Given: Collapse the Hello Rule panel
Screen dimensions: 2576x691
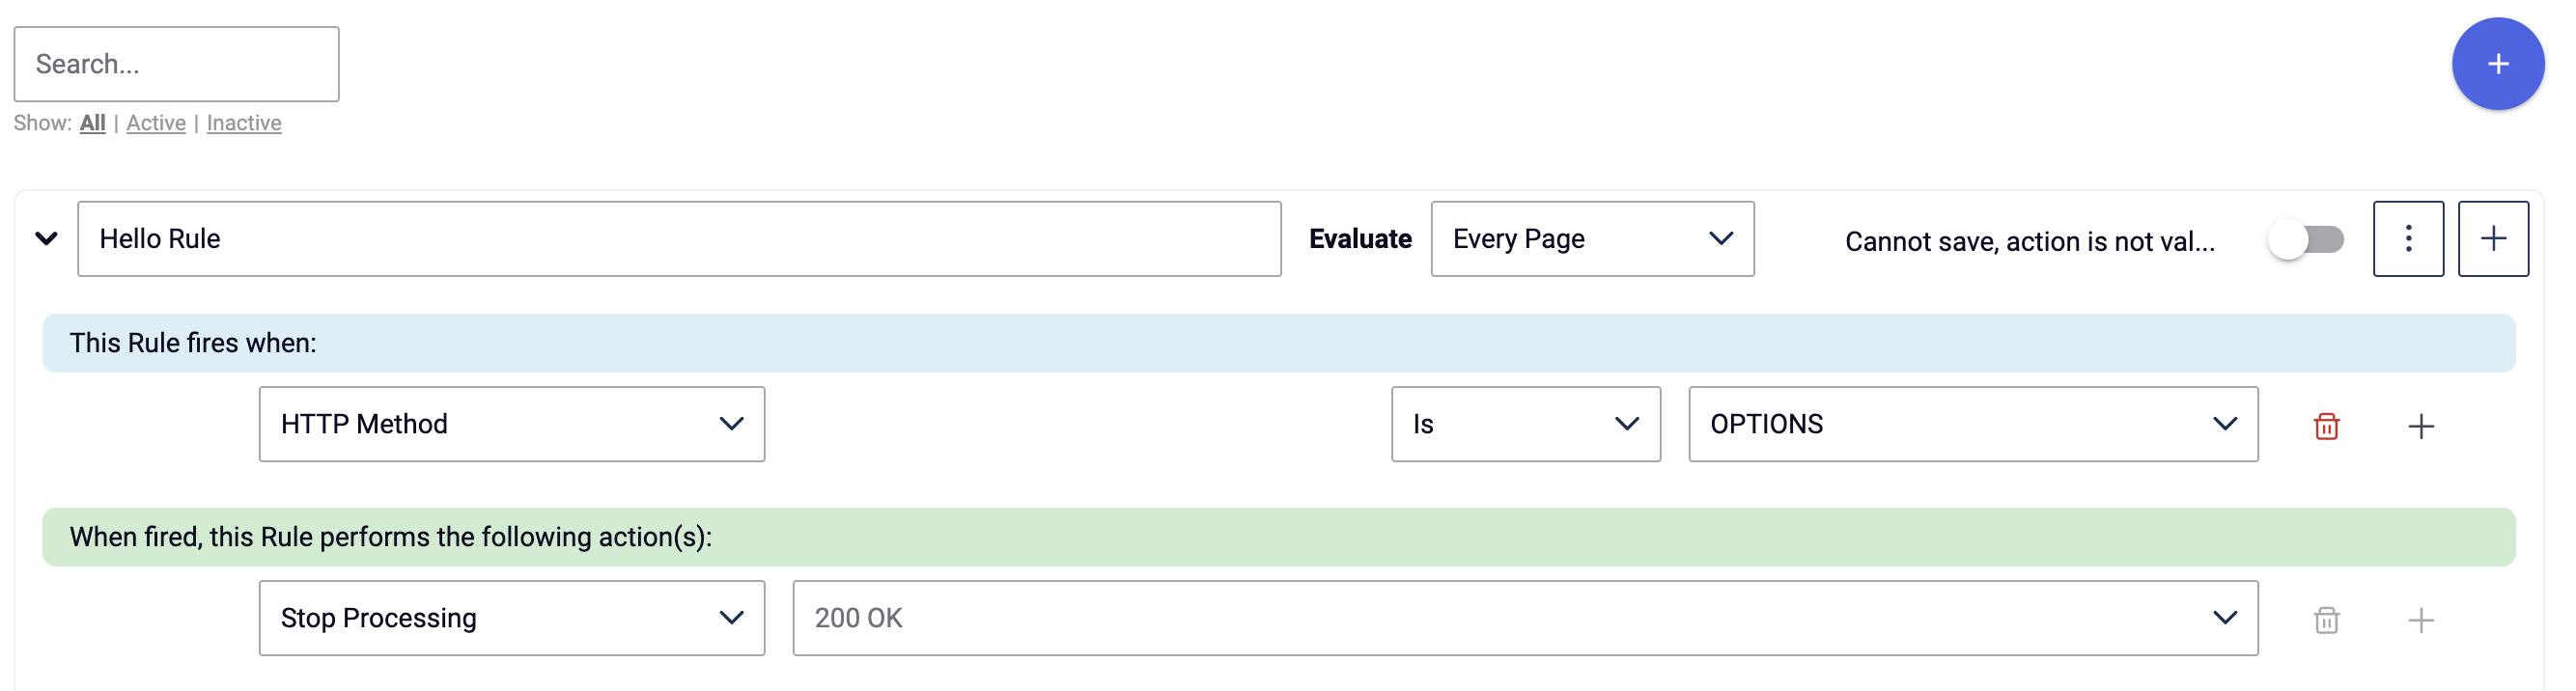Looking at the screenshot, I should [44, 238].
